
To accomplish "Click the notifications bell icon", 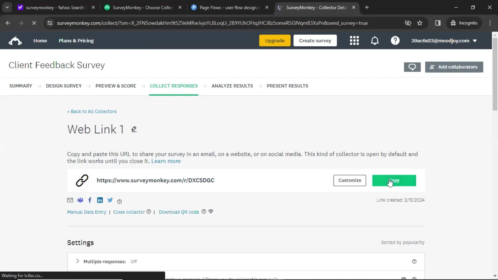I will [x=375, y=41].
